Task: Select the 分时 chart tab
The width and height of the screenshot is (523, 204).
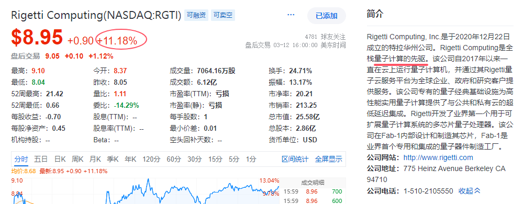Action: pos(21,159)
